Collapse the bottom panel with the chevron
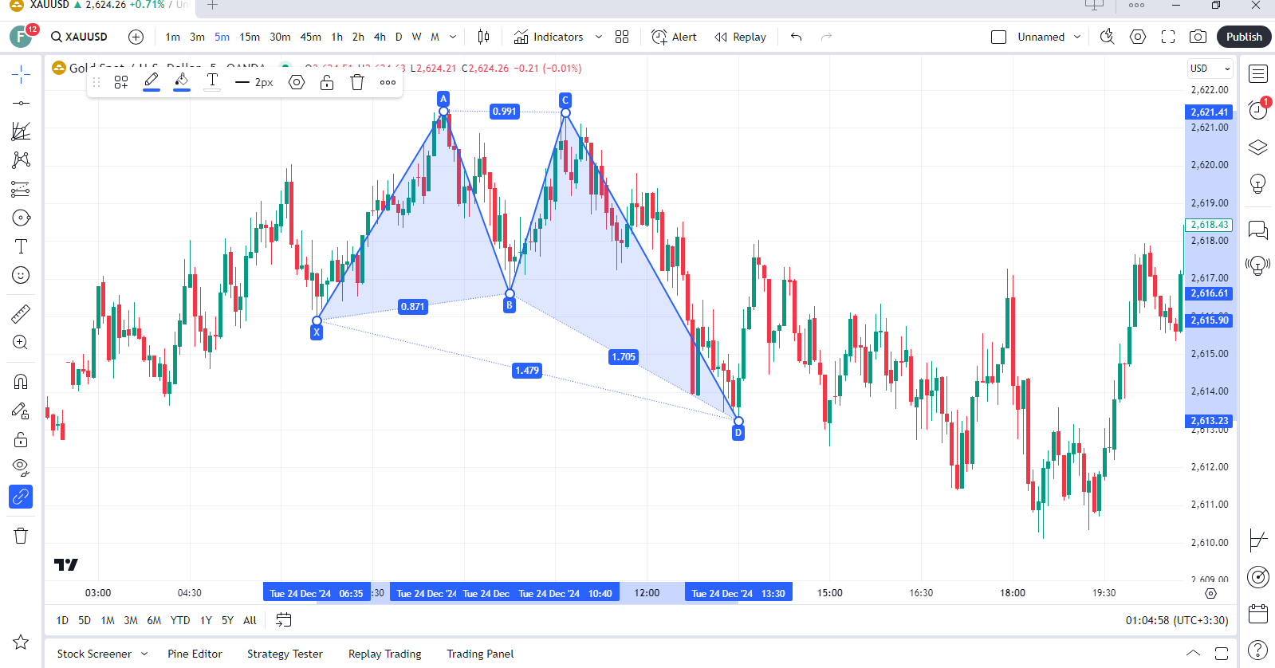 tap(1193, 654)
